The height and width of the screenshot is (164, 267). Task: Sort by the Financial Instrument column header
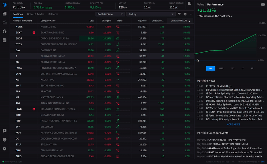click(x=22, y=21)
